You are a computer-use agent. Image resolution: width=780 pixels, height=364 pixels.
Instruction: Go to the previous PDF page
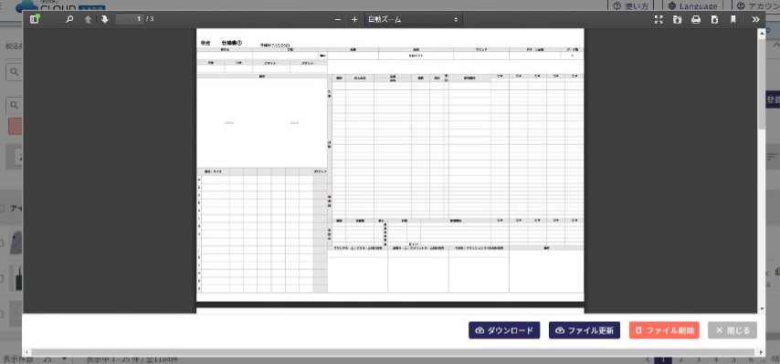(x=88, y=19)
